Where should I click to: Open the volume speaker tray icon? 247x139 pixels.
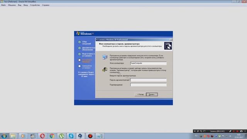pyautogui.click(x=230, y=136)
